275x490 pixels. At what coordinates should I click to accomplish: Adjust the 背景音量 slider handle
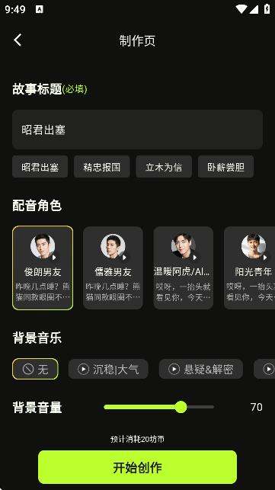pyautogui.click(x=181, y=407)
